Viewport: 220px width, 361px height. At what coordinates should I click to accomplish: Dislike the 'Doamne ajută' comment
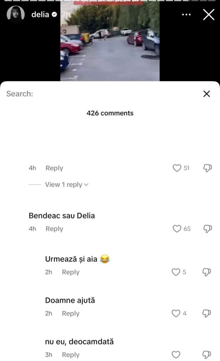point(206,313)
